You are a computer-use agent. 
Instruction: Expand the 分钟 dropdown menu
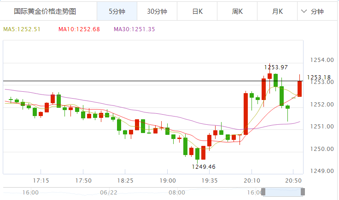click(313, 11)
